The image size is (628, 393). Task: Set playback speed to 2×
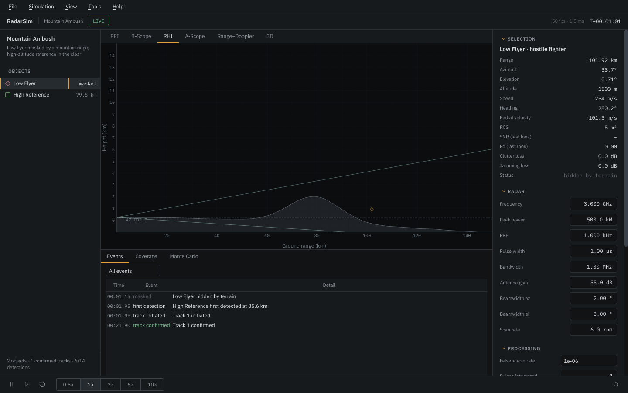111,385
